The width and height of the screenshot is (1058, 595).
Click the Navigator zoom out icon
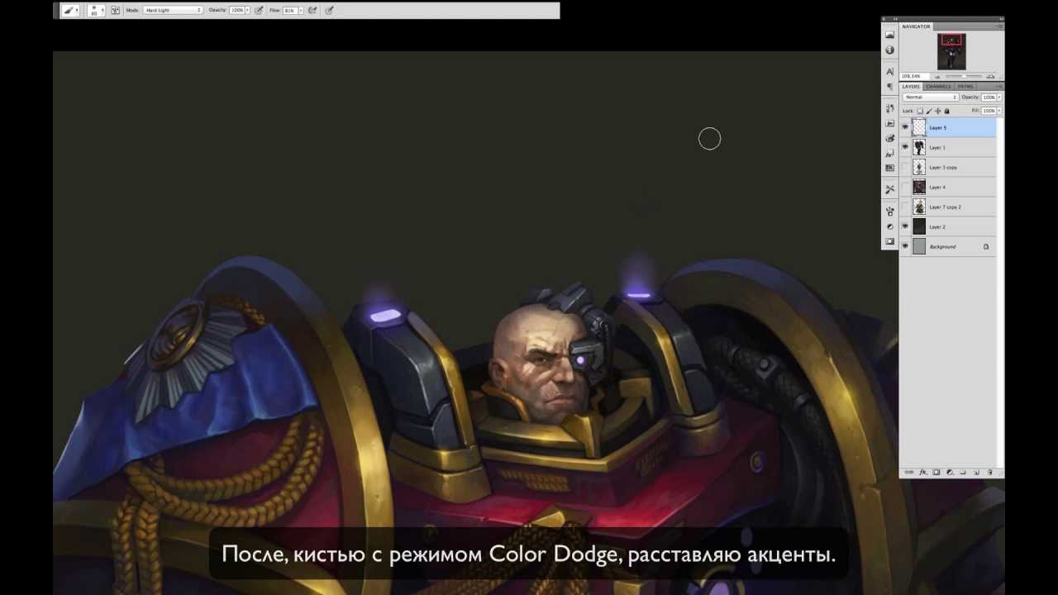(937, 77)
